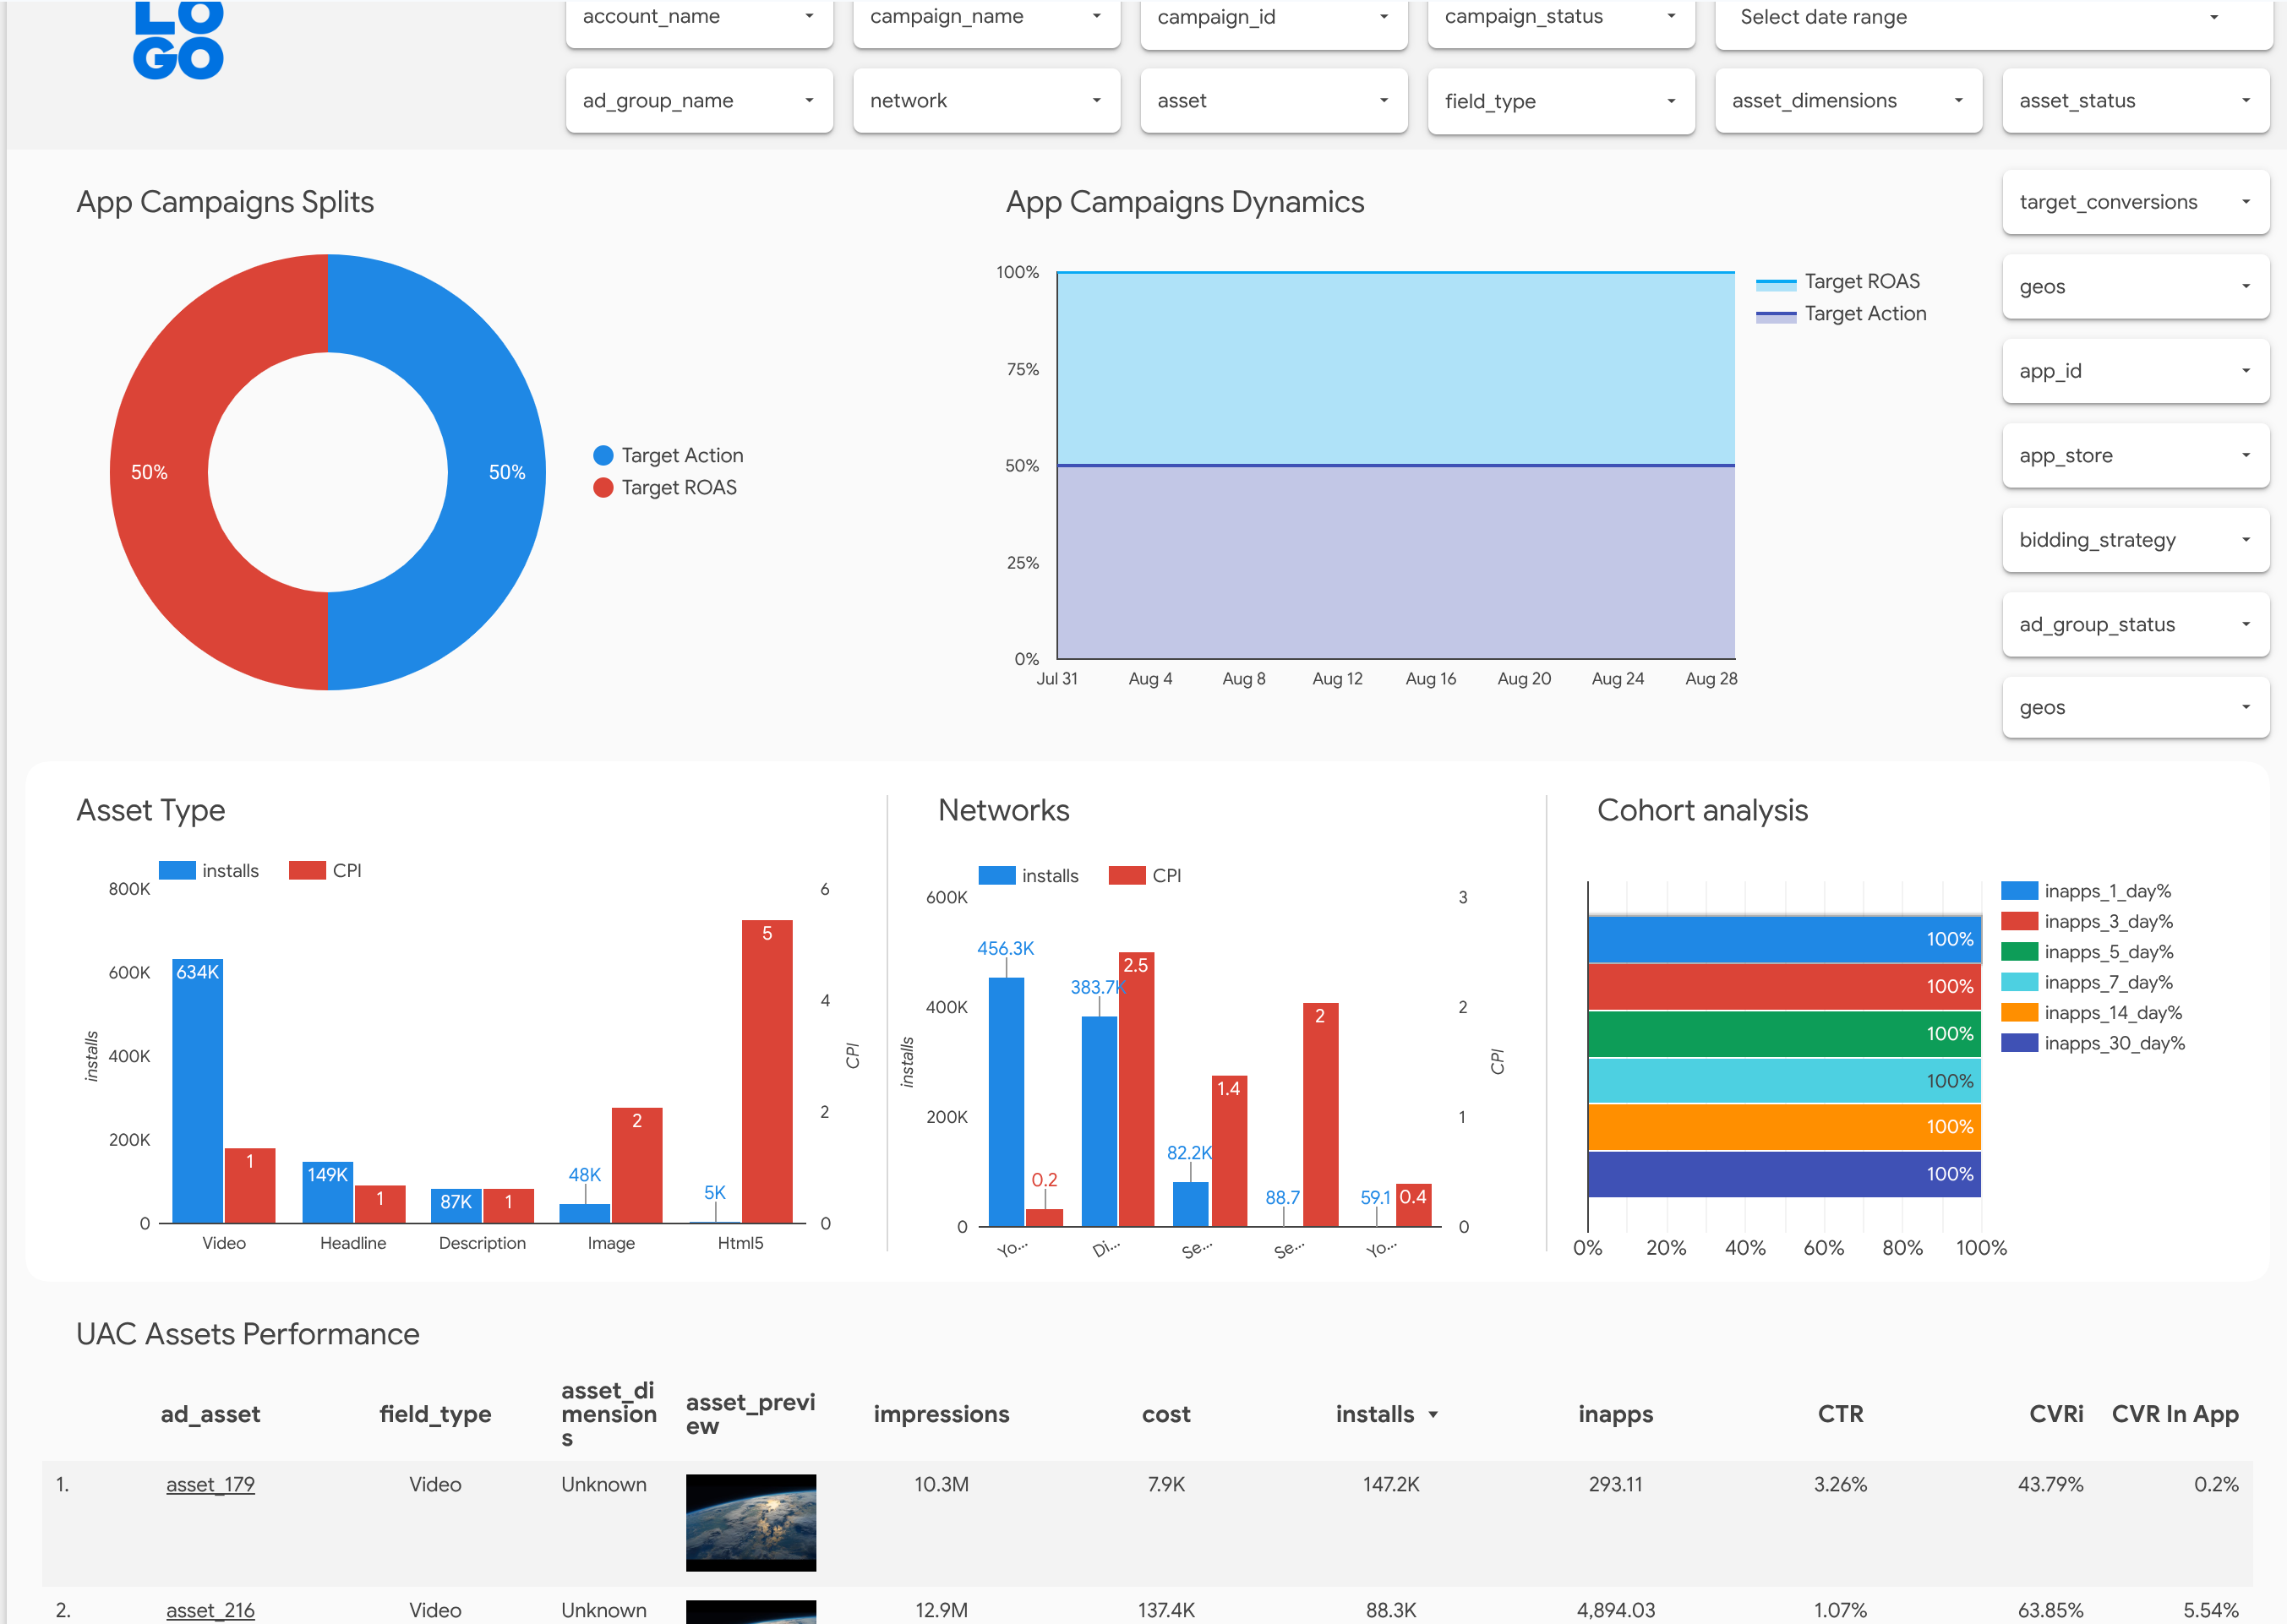Viewport: 2287px width, 1624px height.
Task: Click Target ROAS line legend in Dynamics chart
Action: click(x=1776, y=283)
